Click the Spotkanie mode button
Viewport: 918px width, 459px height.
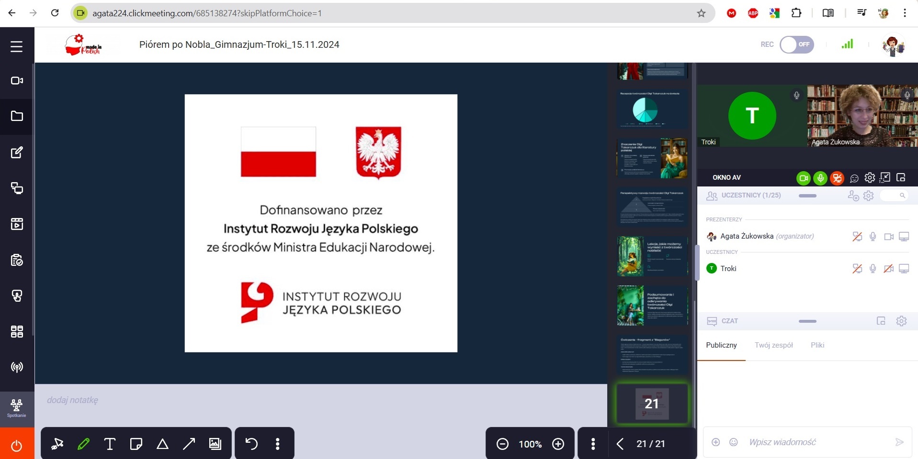tap(17, 408)
